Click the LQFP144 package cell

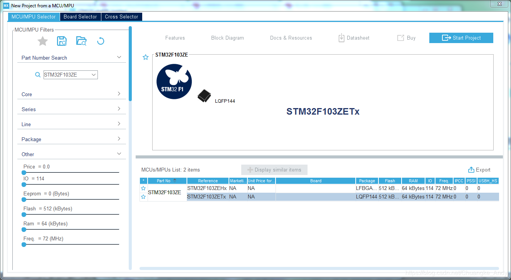click(x=366, y=197)
